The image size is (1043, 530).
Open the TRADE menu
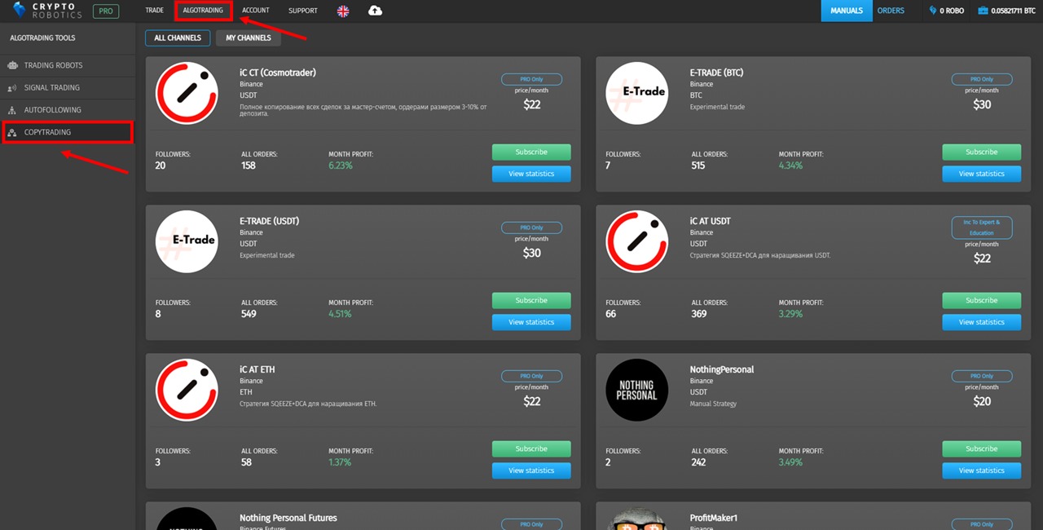[154, 11]
